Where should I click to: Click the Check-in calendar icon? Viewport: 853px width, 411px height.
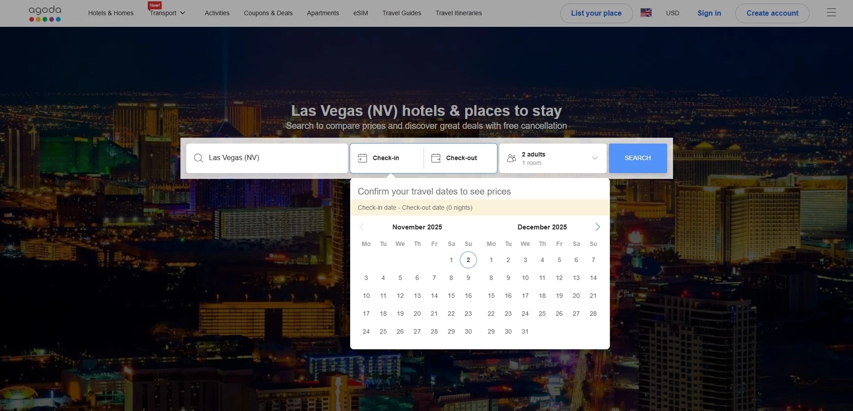pos(362,158)
